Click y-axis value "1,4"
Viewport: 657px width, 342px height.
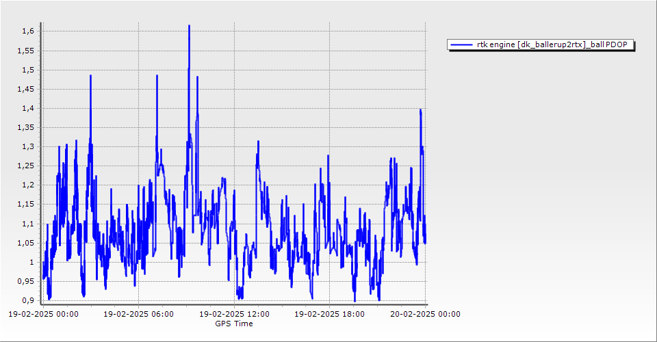pos(29,109)
